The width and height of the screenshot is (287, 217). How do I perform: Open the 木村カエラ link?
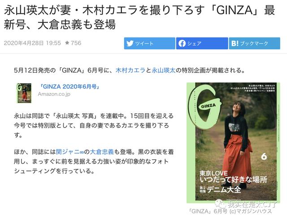[130, 70]
